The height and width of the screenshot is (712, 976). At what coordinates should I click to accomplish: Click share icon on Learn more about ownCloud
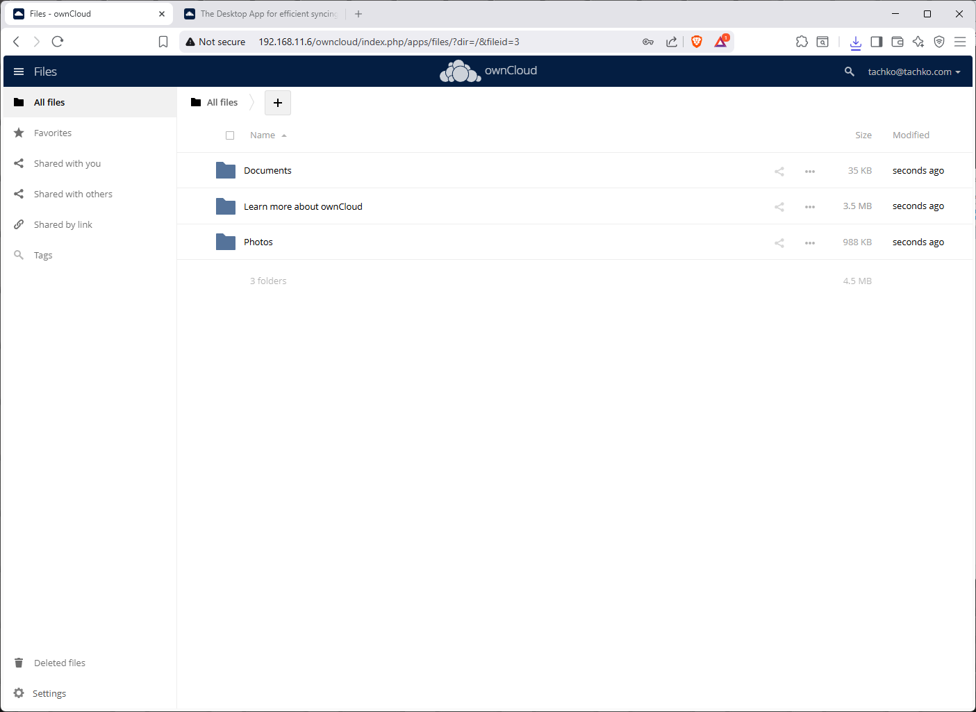click(779, 207)
